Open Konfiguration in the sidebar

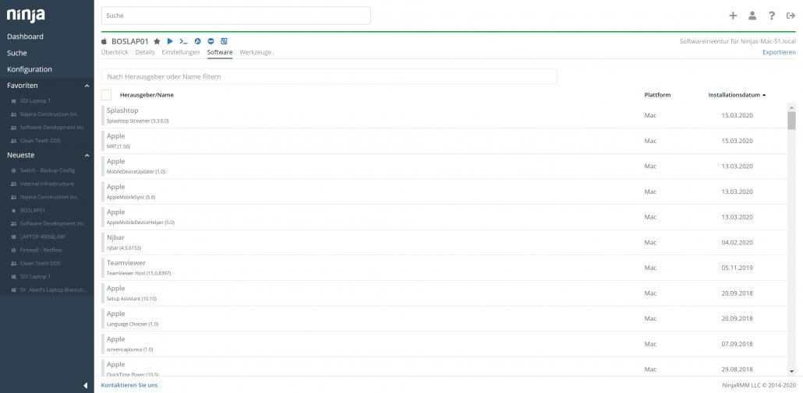pos(30,69)
